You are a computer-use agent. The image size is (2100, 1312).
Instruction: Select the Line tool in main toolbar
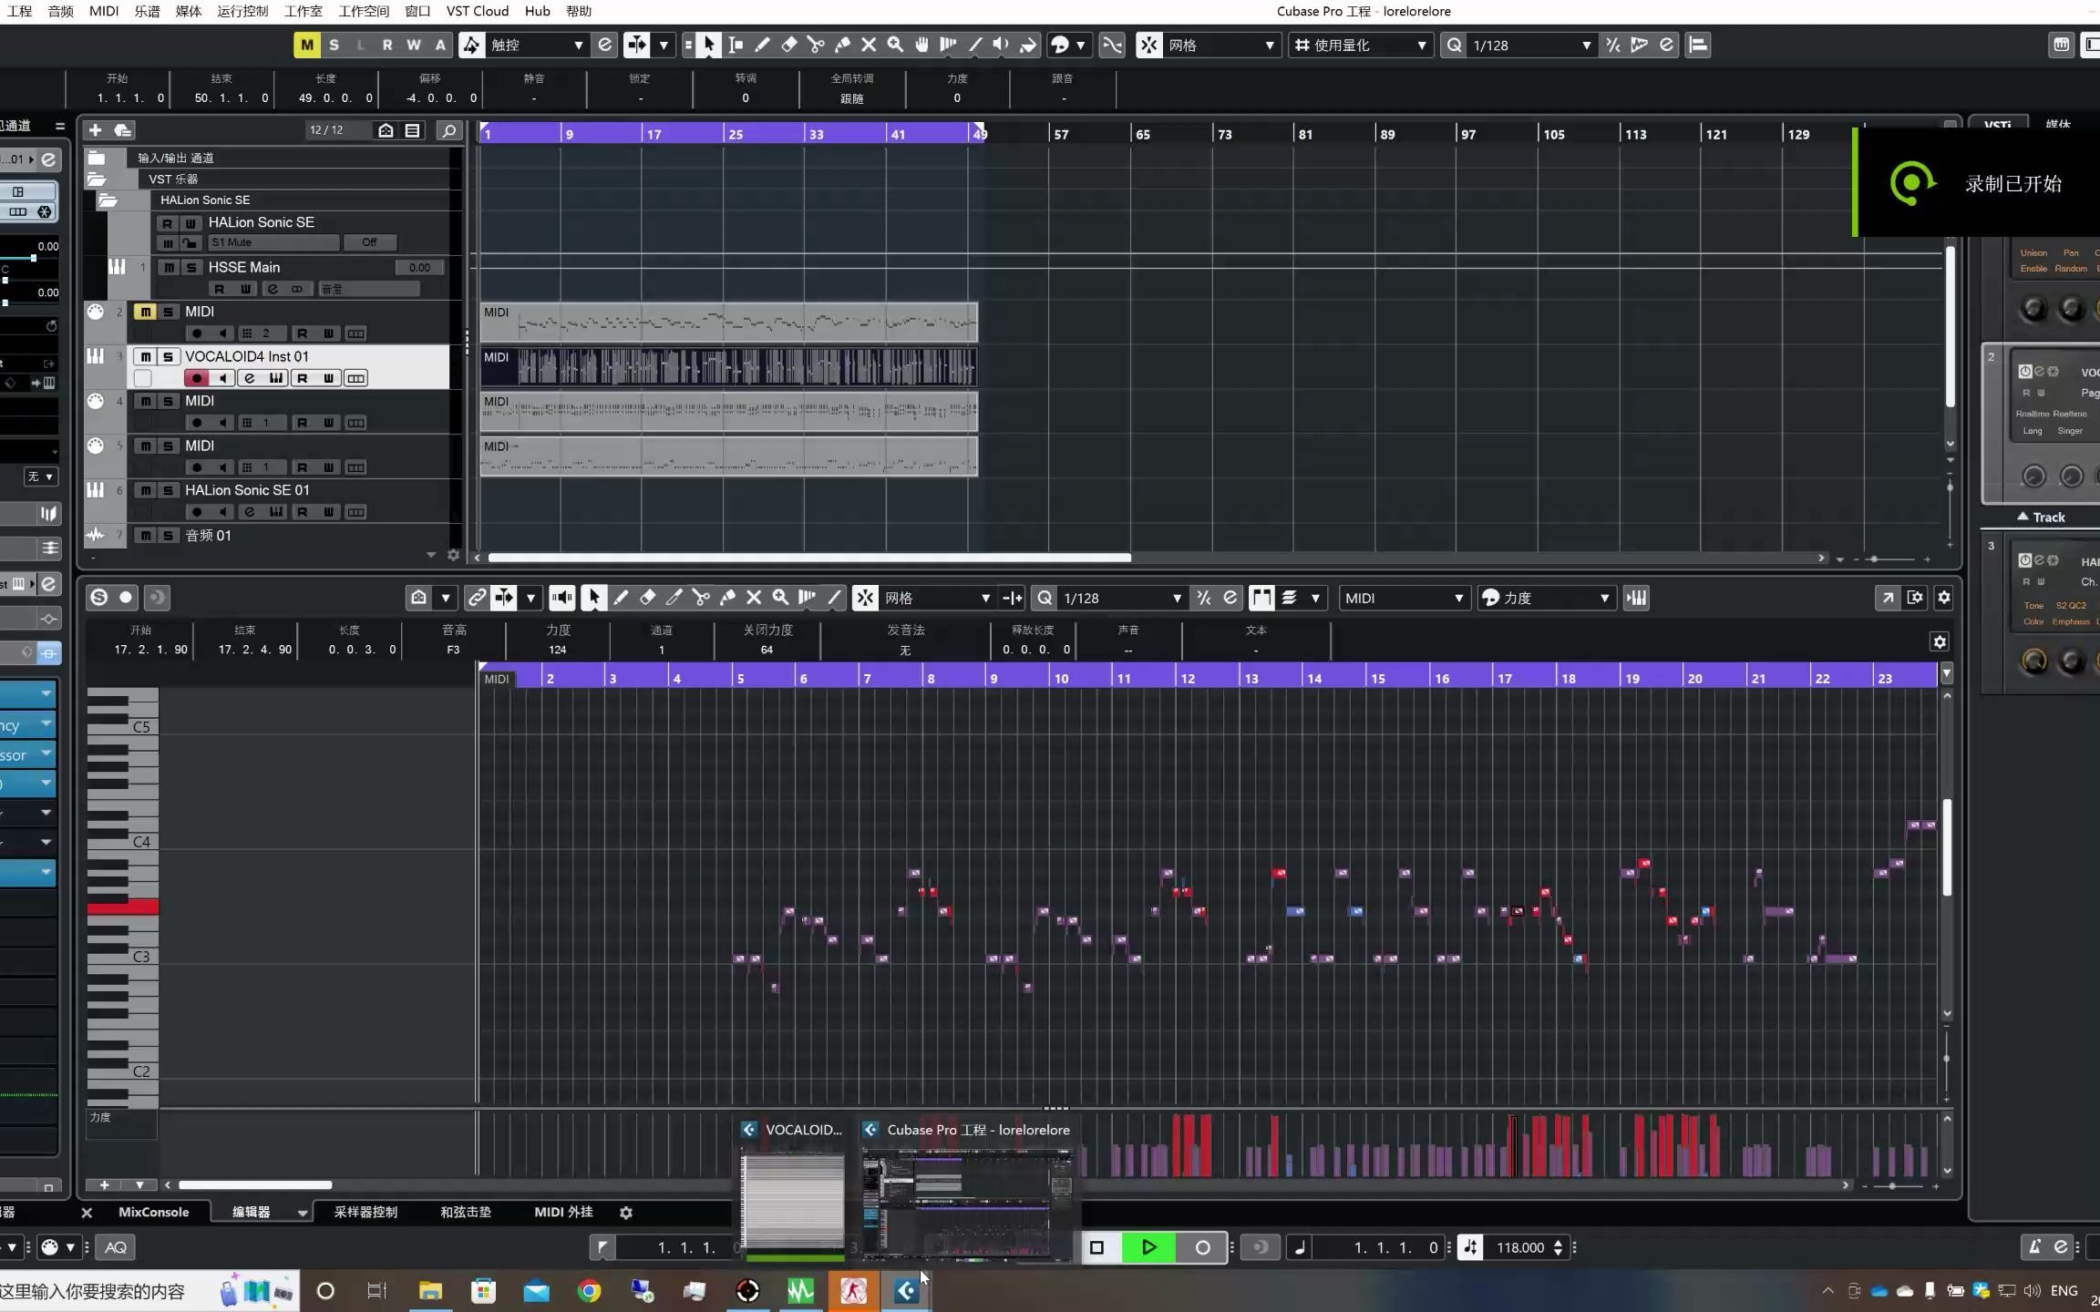pyautogui.click(x=975, y=45)
